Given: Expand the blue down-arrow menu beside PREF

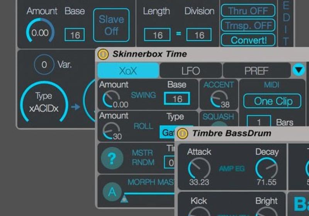Looking at the screenshot, I should (x=299, y=70).
